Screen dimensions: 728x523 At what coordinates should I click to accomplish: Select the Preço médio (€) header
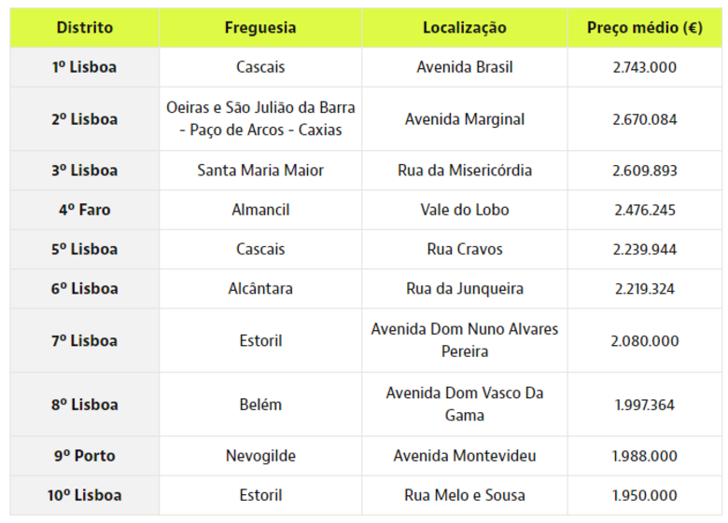644,28
